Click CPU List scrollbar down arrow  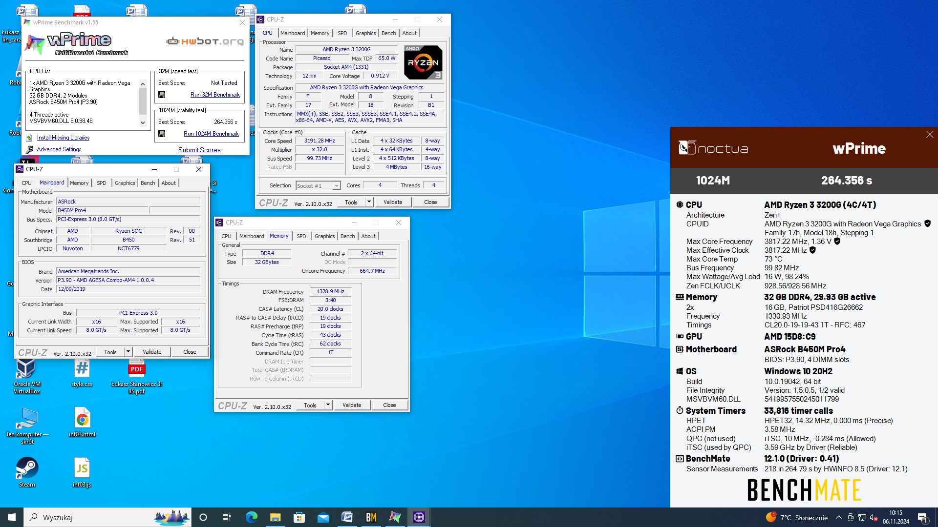(x=143, y=123)
